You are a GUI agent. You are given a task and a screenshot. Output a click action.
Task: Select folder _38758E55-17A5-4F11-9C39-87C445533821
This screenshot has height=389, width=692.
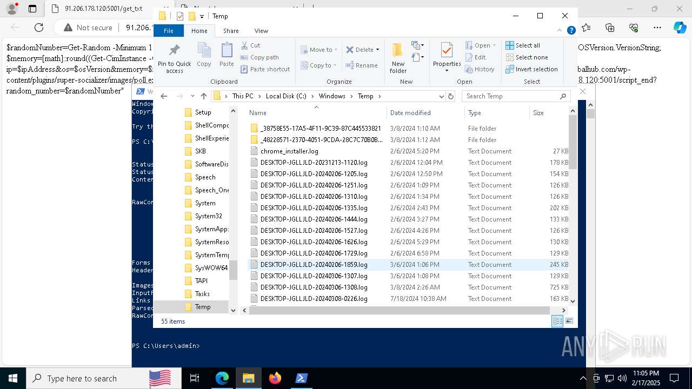(321, 129)
